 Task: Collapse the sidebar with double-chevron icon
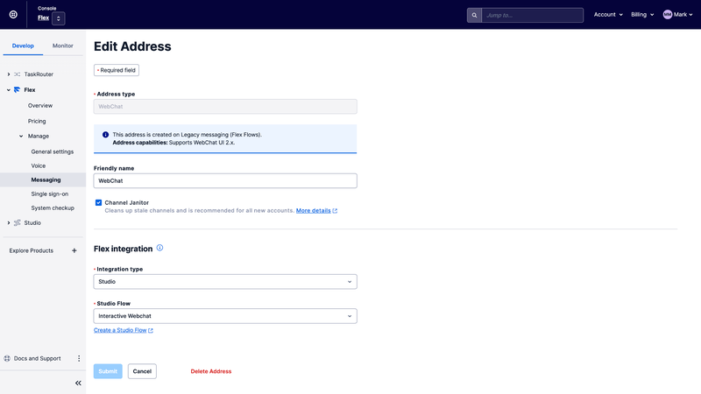tap(78, 383)
